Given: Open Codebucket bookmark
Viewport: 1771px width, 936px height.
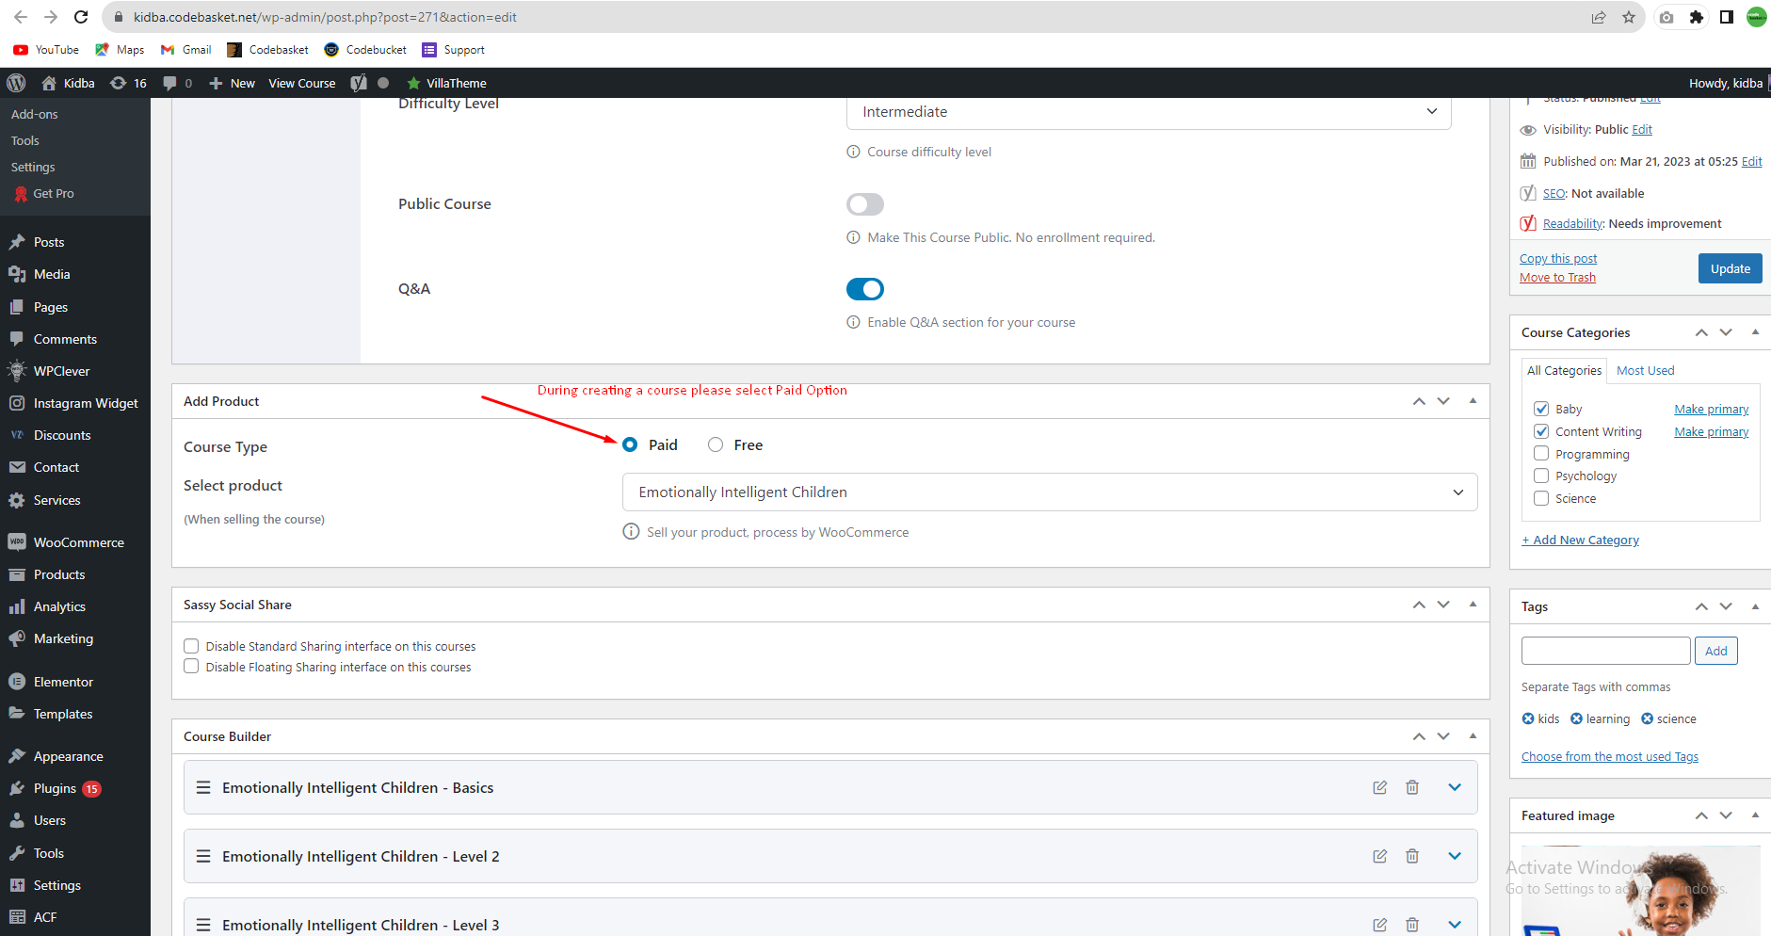Looking at the screenshot, I should coord(365,50).
